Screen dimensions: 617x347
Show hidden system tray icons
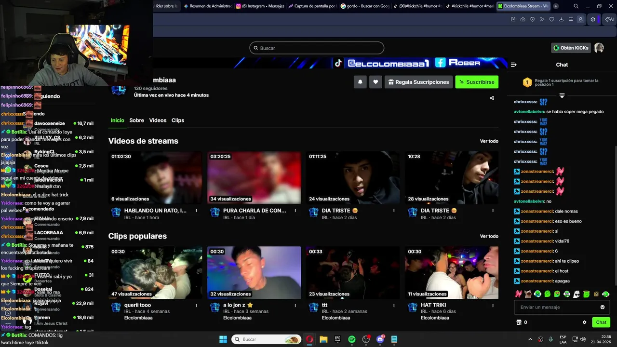pyautogui.click(x=530, y=339)
